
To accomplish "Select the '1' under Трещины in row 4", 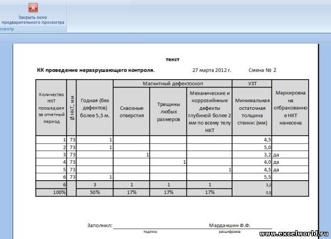I will point(184,162).
